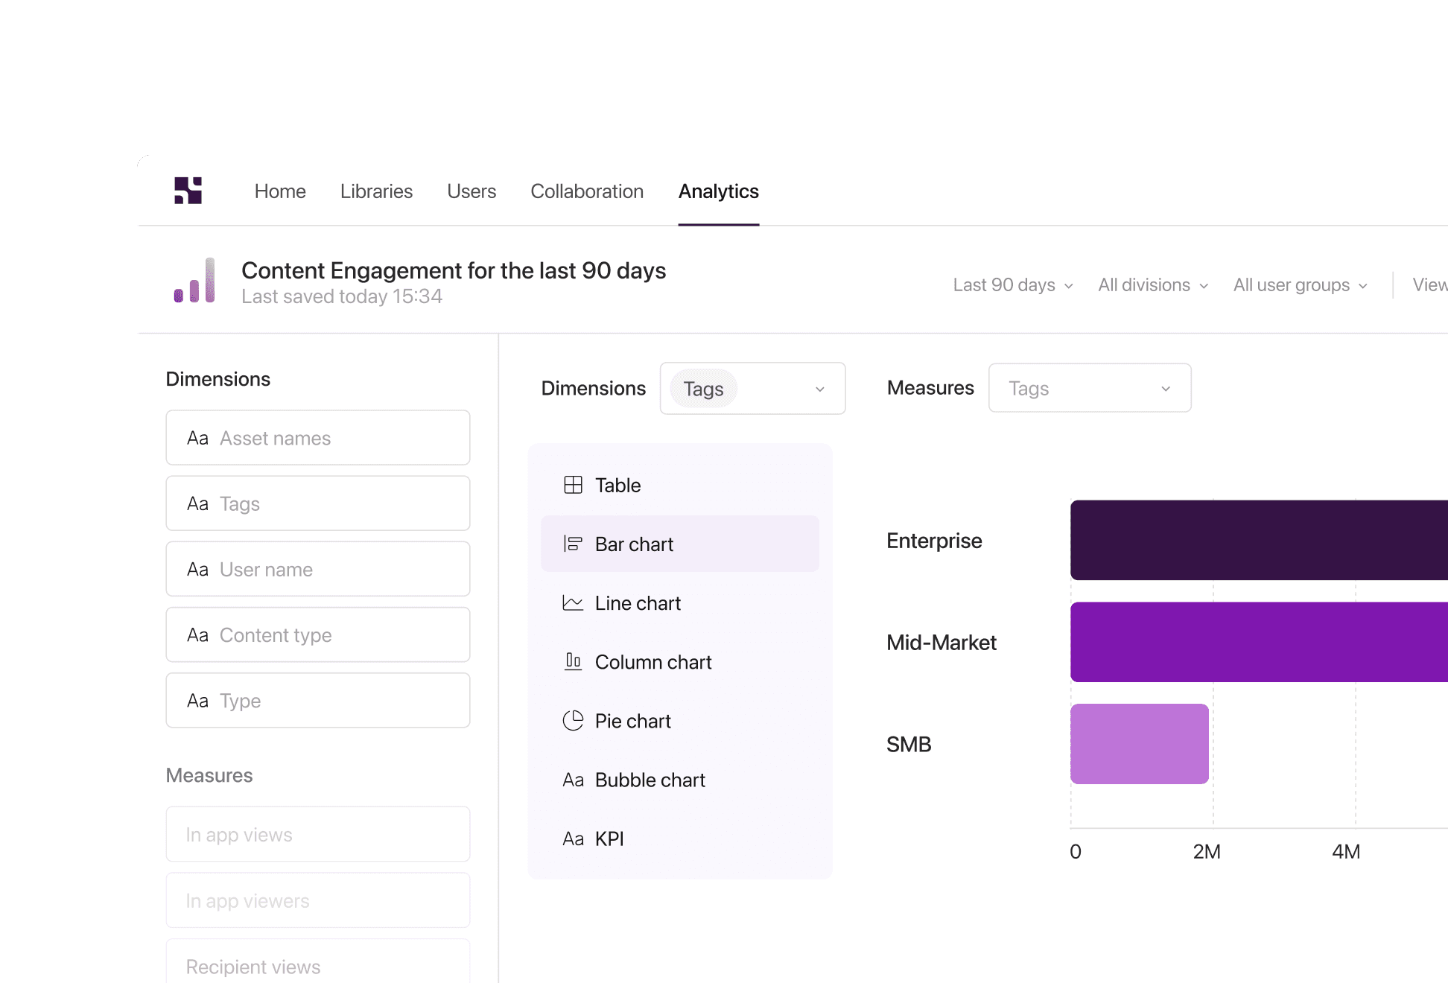The height and width of the screenshot is (983, 1448).
Task: Choose Column chart visualization
Action: (680, 661)
